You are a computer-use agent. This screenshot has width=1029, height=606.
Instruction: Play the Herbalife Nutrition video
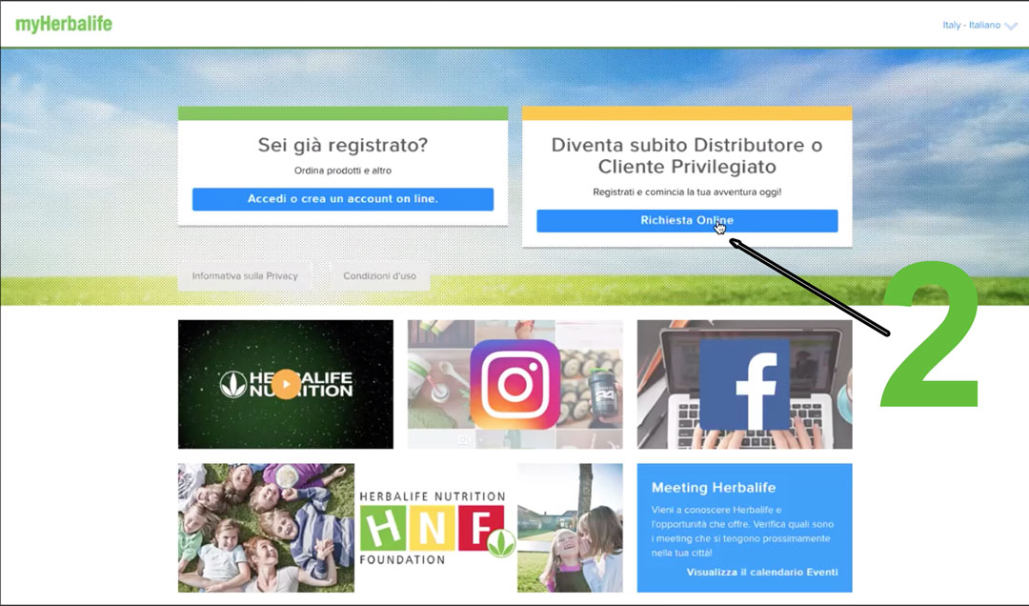click(286, 384)
